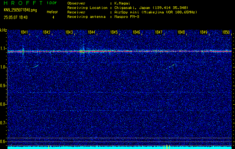
Task: Click the curved meteor echo near 1841
Action: (x=36, y=66)
